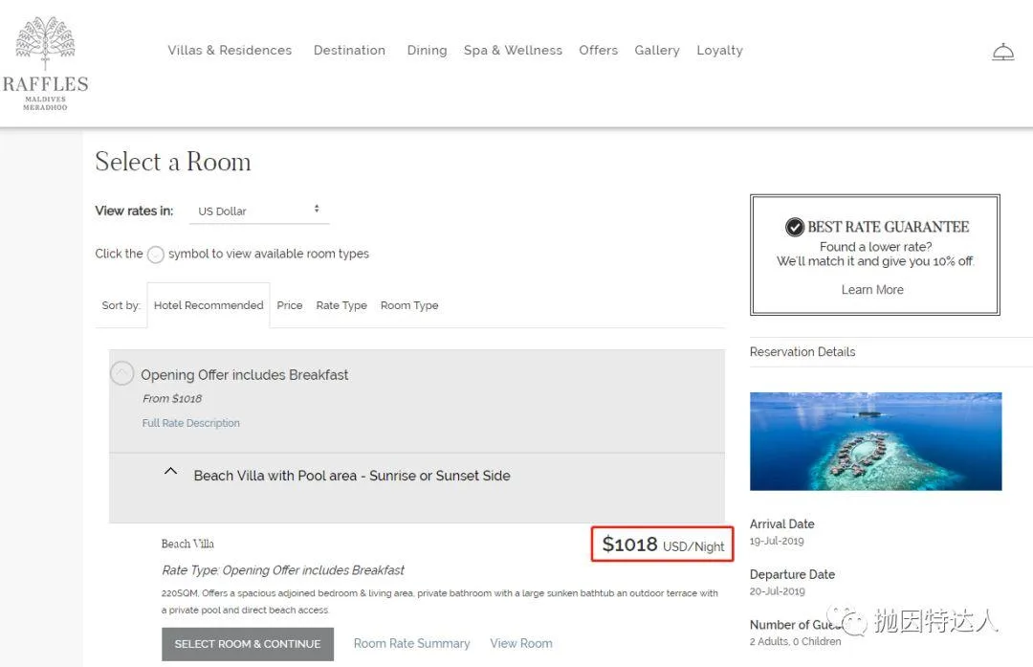Viewport: 1033px width, 667px height.
Task: Click Learn More in rate guarantee box
Action: 872,290
